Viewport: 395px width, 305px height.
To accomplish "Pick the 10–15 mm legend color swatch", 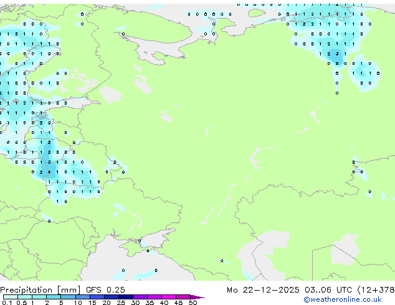I will (x=83, y=297).
